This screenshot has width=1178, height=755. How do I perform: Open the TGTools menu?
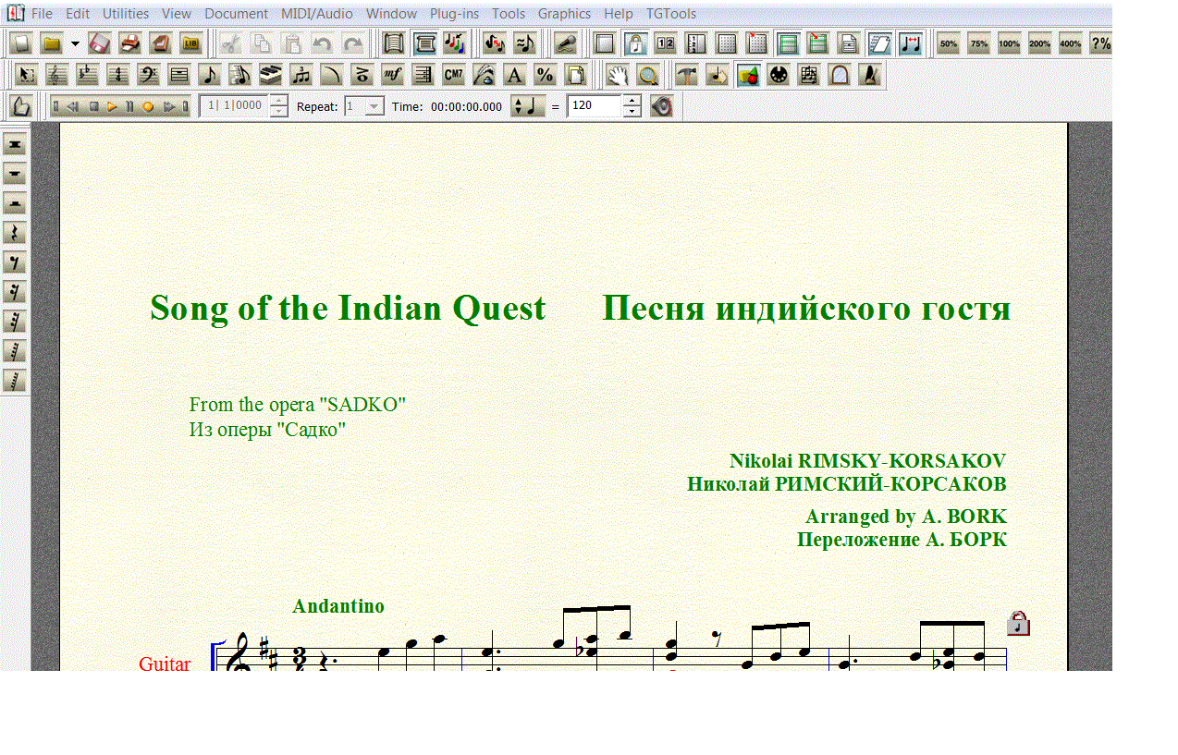pyautogui.click(x=671, y=14)
